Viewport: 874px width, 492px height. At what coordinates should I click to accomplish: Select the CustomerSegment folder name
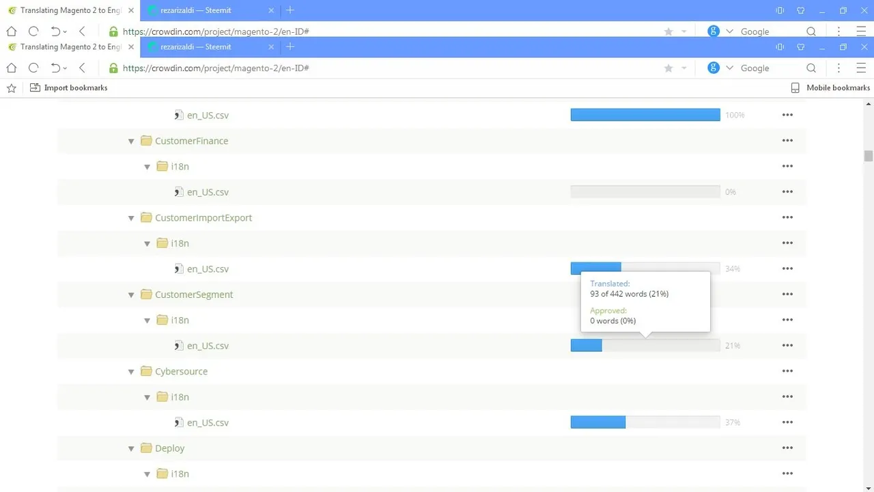pos(194,295)
